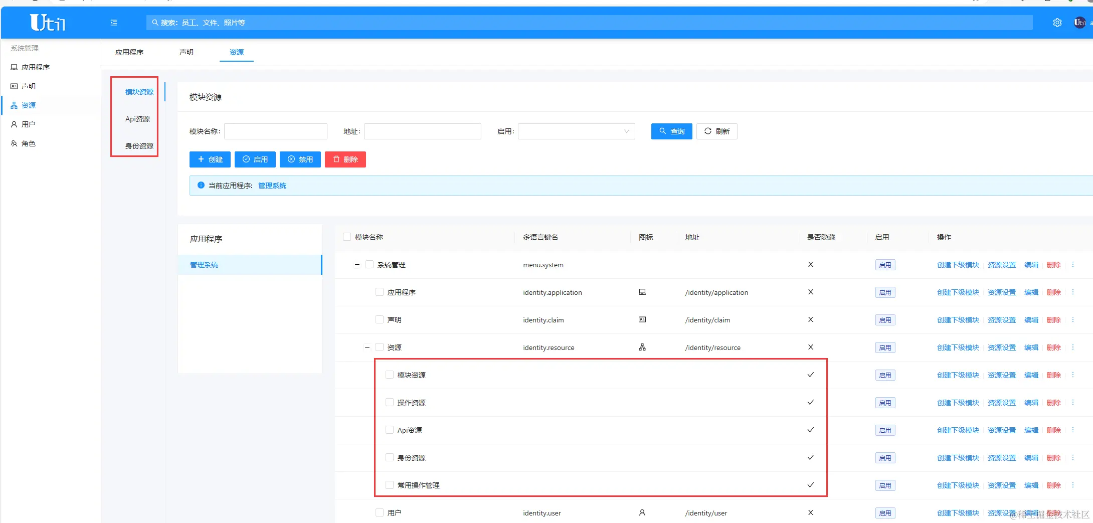Click 资源设置 in the 应用程序 row

[1002, 292]
